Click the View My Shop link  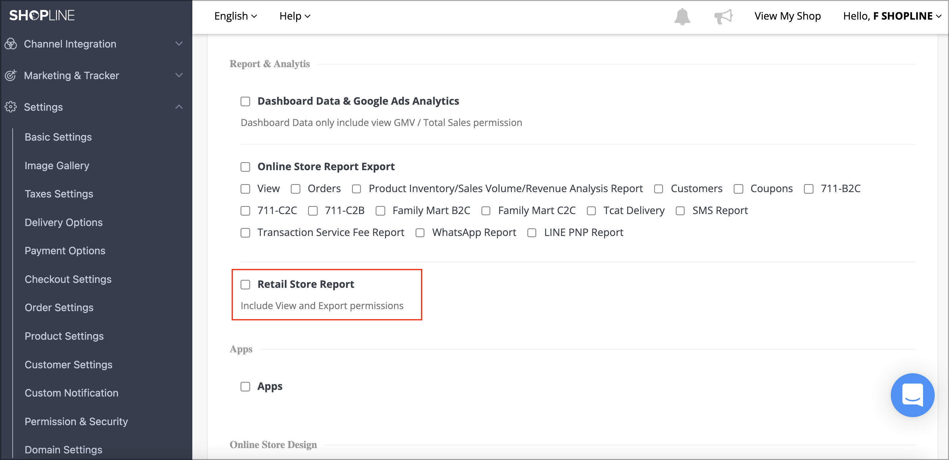(x=787, y=16)
